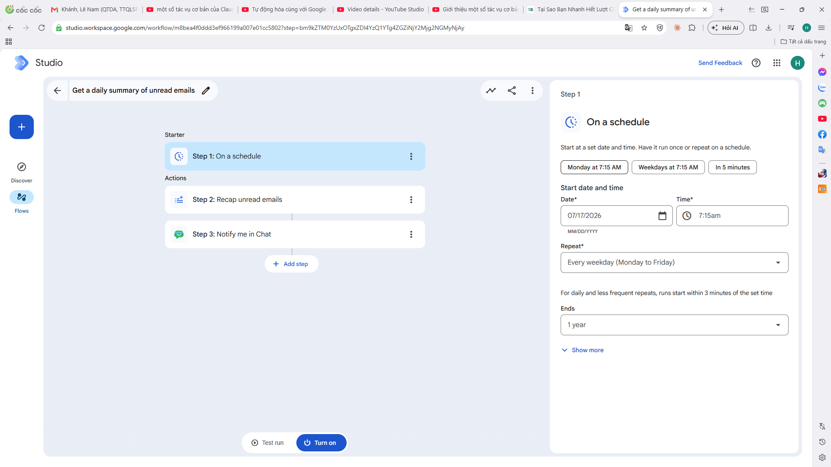831x467 pixels.
Task: Open Step 2 three-dot options menu
Action: 411,200
